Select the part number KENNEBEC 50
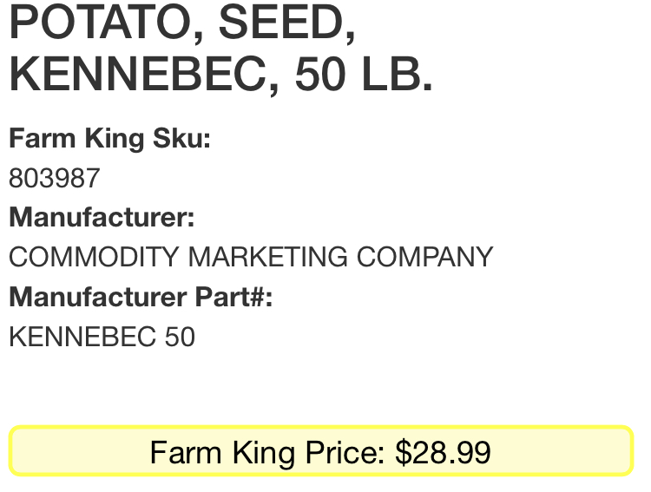Image resolution: width=651 pixels, height=492 pixels. click(x=102, y=337)
